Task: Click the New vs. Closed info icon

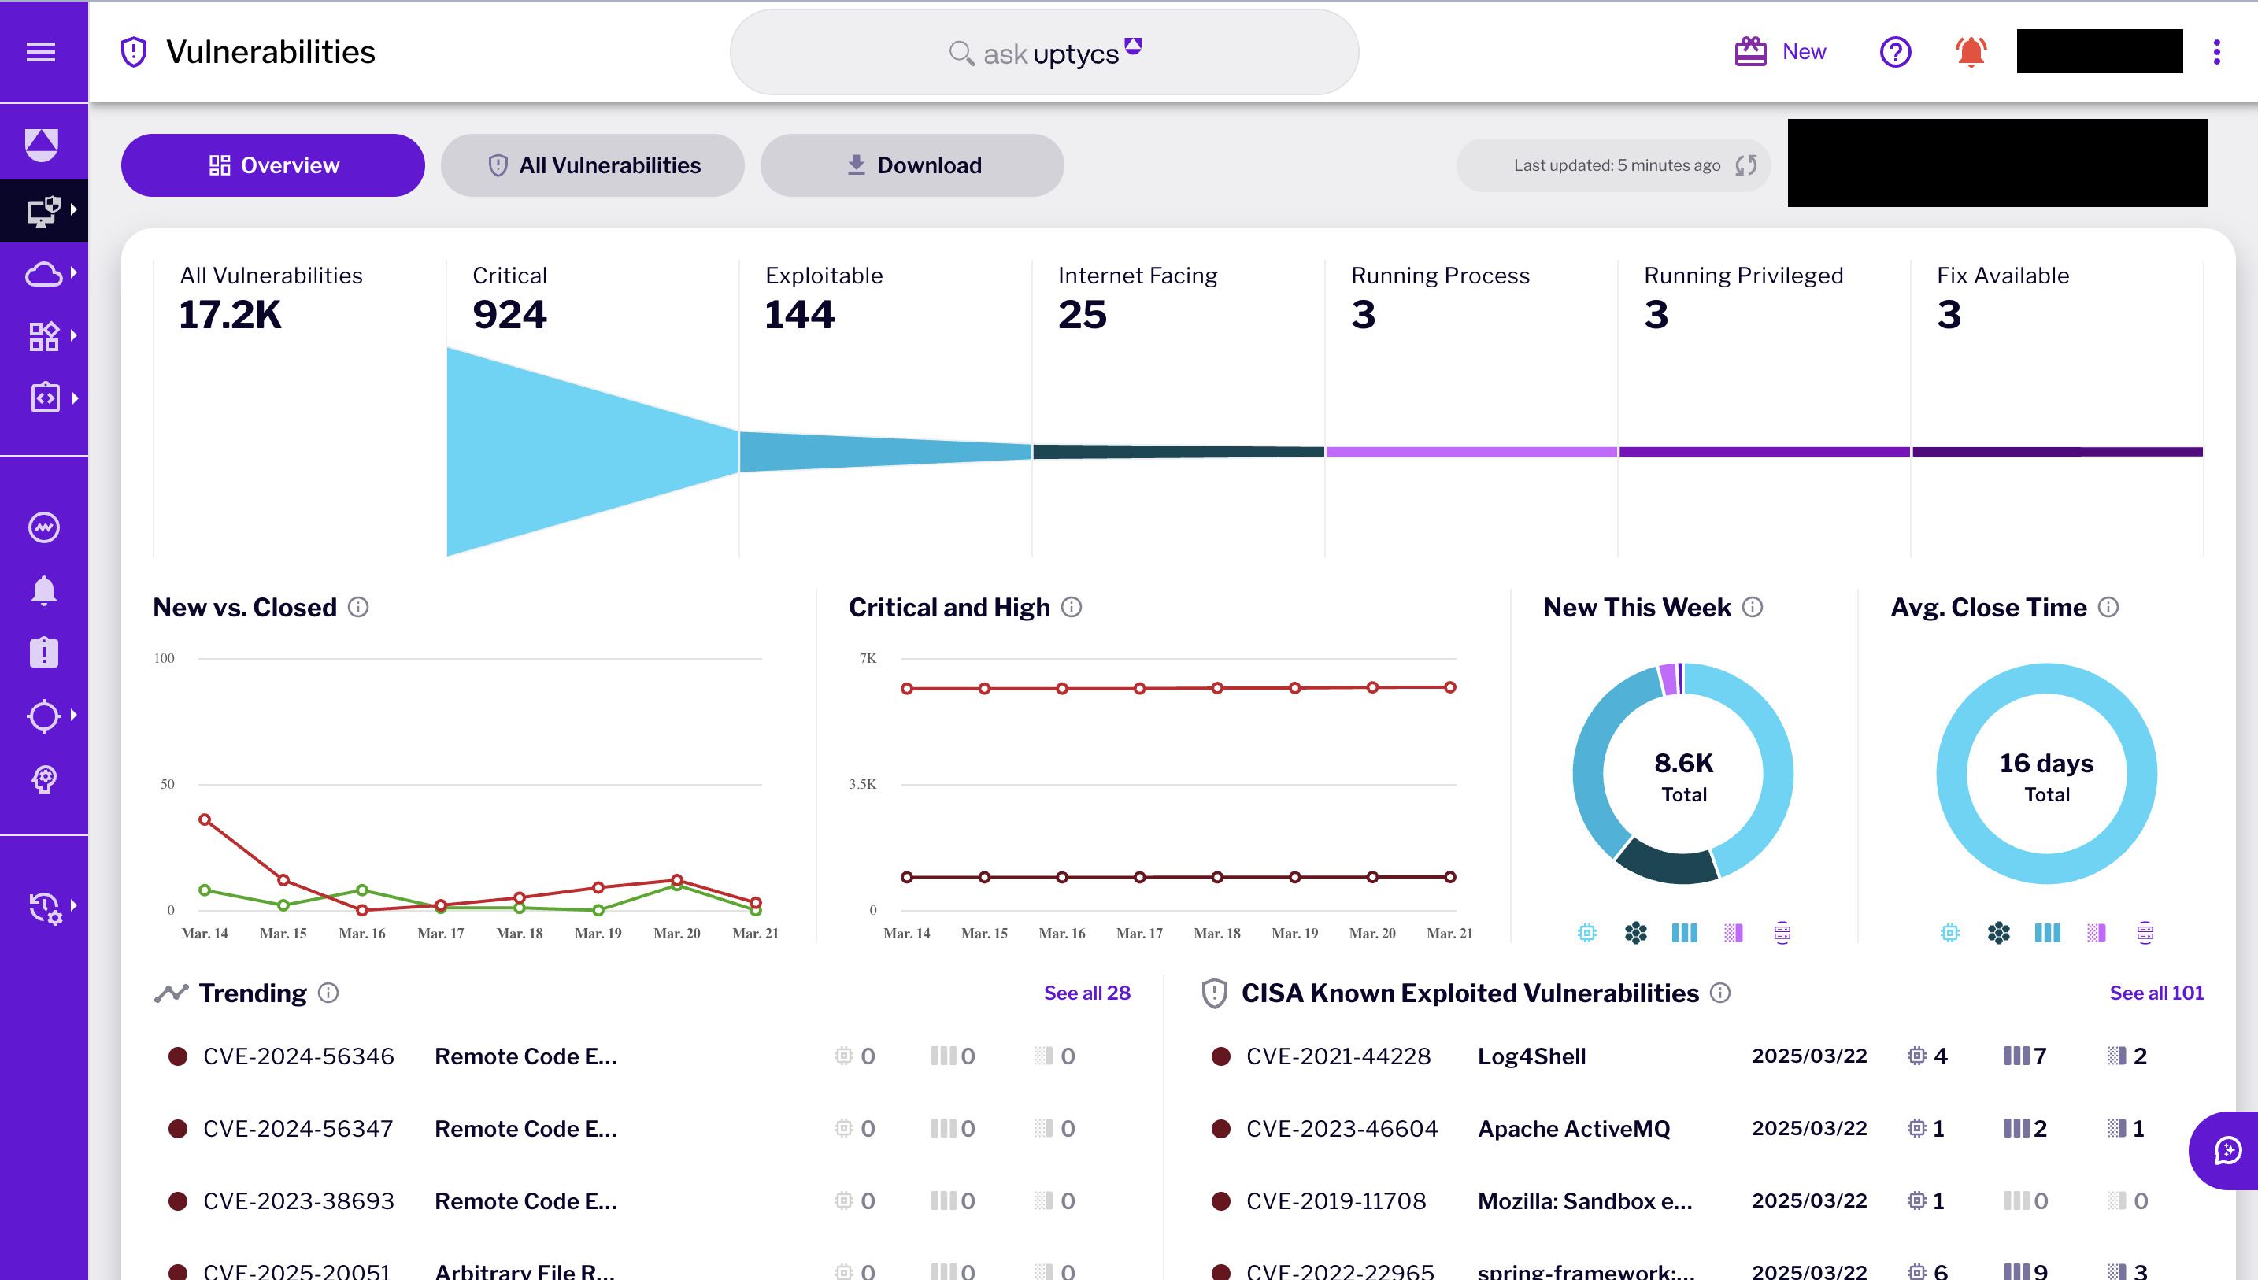Action: (x=357, y=608)
